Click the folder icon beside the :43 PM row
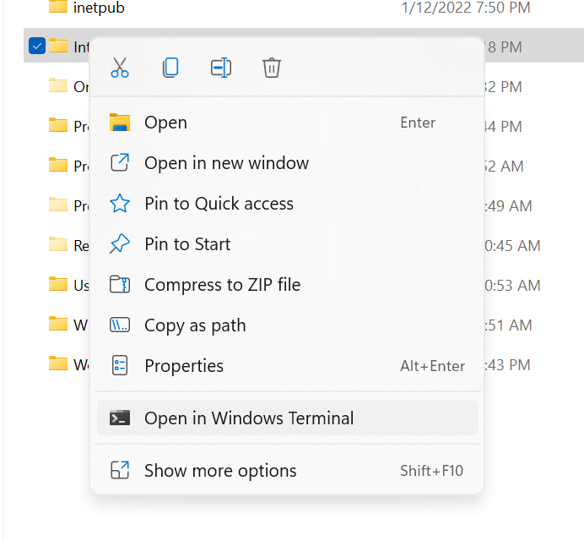Screen dimensions: 584x541 pyautogui.click(x=58, y=363)
